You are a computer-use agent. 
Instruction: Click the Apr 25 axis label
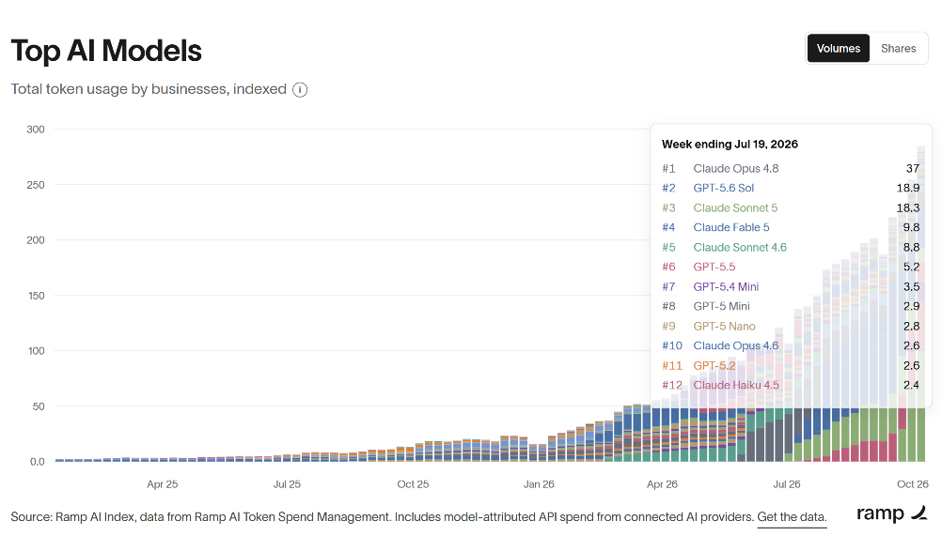click(163, 484)
